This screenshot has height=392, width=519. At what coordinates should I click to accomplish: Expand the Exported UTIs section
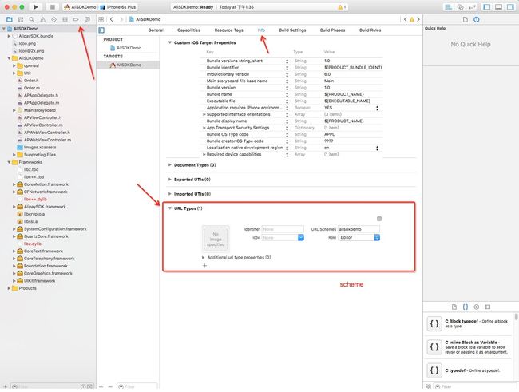pyautogui.click(x=170, y=180)
